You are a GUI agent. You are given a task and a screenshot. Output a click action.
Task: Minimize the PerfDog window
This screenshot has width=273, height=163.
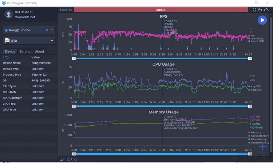(245, 3)
